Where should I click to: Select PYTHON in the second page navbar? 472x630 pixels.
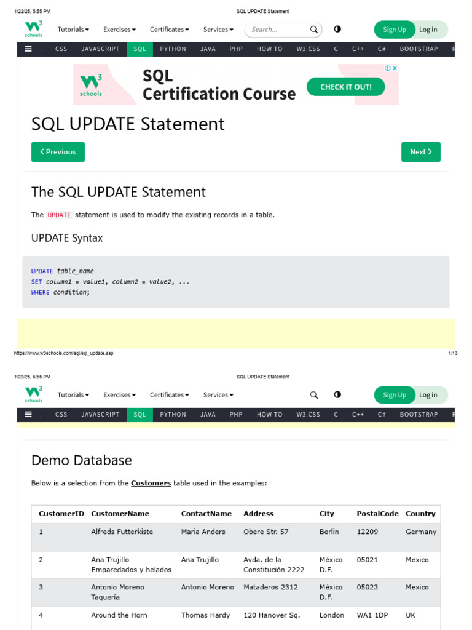tap(173, 415)
